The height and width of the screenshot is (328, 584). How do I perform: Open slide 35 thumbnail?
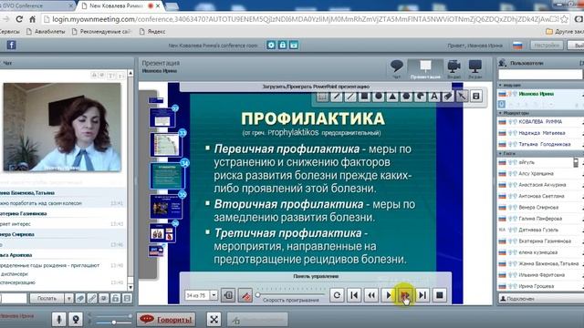[166, 206]
